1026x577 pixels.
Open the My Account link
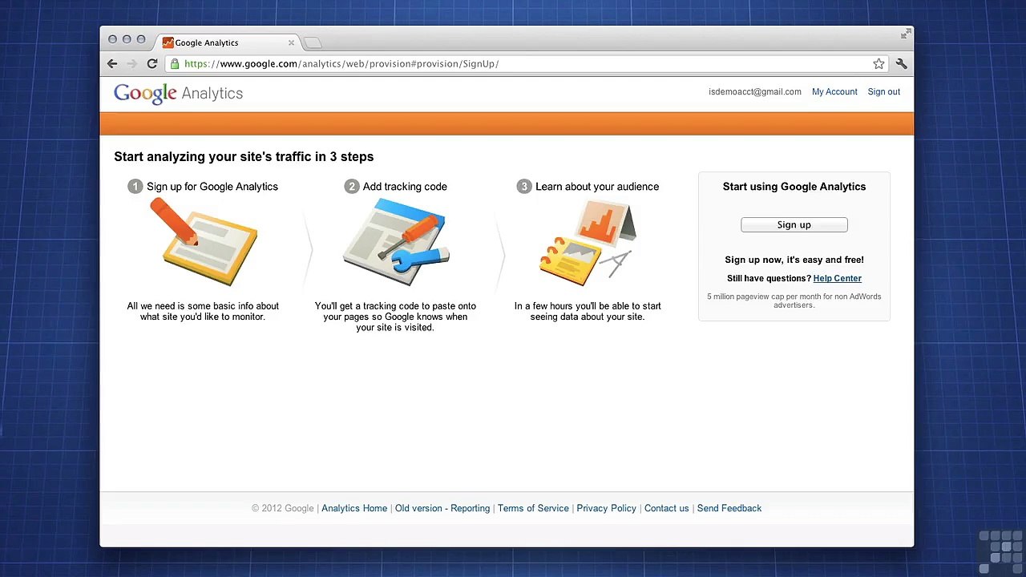834,91
